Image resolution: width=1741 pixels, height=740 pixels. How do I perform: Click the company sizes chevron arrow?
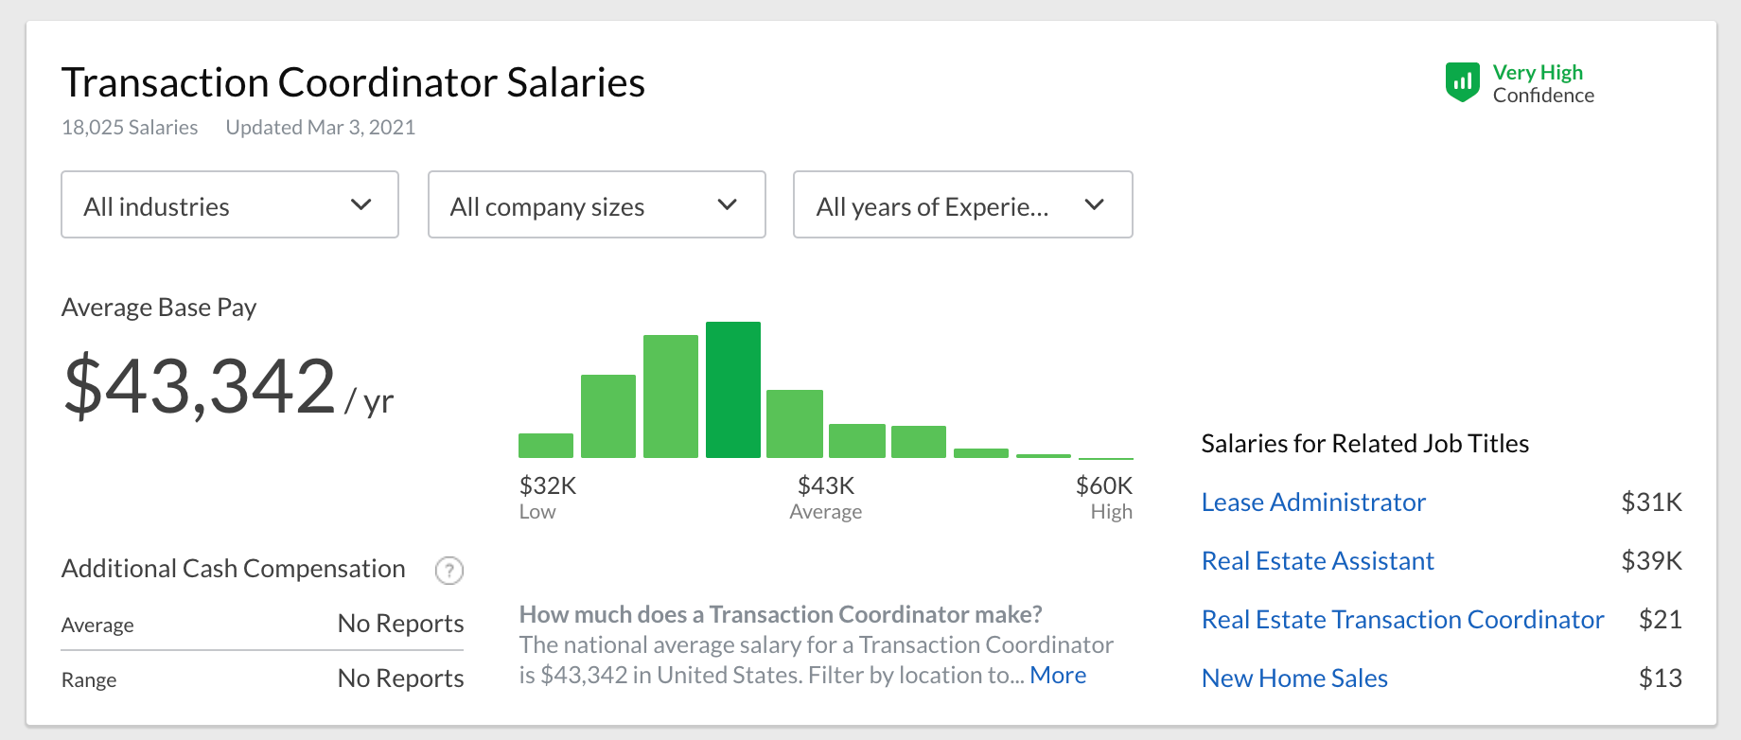tap(727, 204)
